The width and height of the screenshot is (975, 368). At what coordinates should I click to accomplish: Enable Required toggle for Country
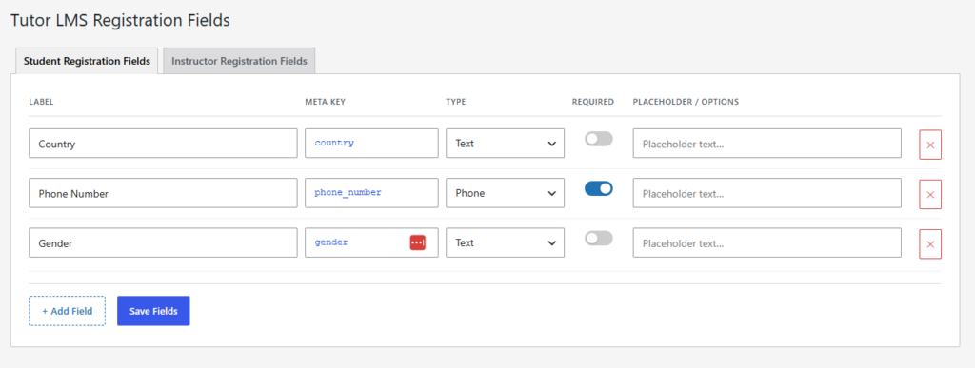pyautogui.click(x=598, y=139)
